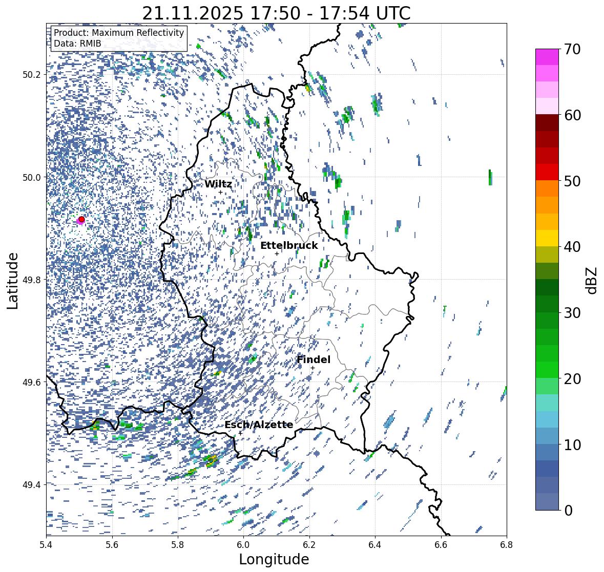Click the Longitude axis label
604x572 pixels.
coord(274,559)
